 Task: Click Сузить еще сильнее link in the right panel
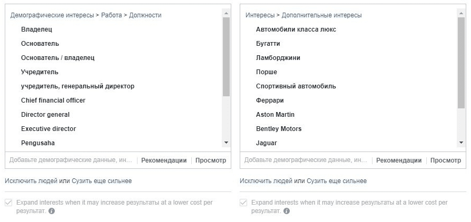[337, 181]
